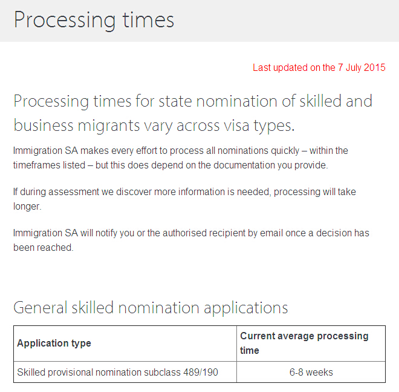This screenshot has height=392, width=399.
Task: Click the "Processing times" page title
Action: click(94, 19)
